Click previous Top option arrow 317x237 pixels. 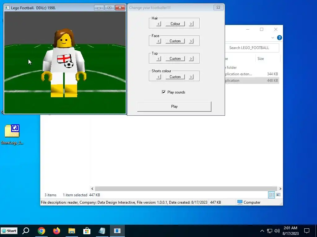[x=159, y=59]
